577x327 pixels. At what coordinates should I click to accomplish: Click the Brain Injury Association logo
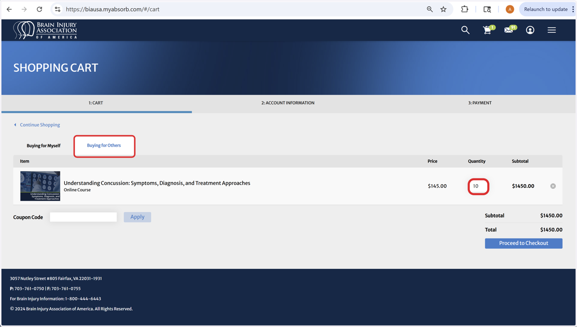pyautogui.click(x=45, y=30)
